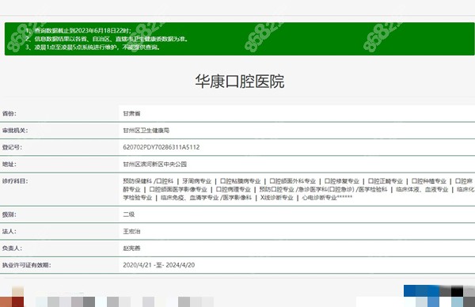Click the legal person name 王宏治
Viewport: 475px width, 307px height.
(x=131, y=232)
